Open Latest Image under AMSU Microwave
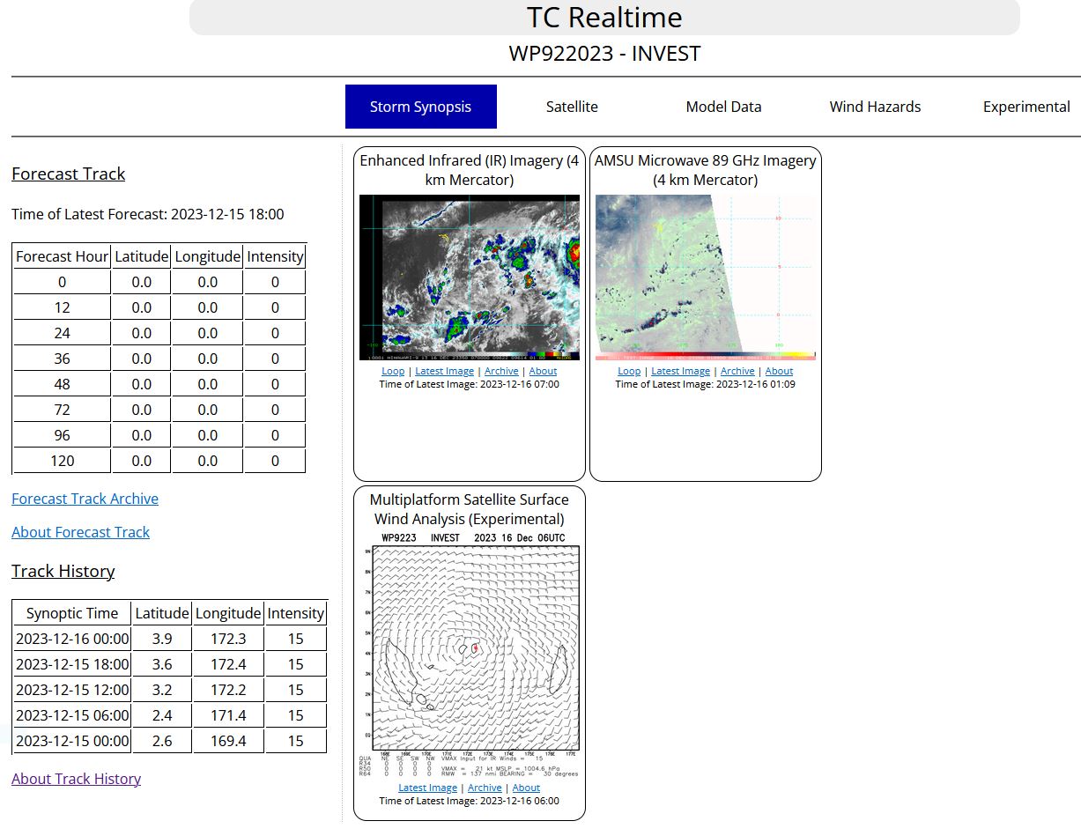This screenshot has height=836, width=1081. pyautogui.click(x=680, y=371)
